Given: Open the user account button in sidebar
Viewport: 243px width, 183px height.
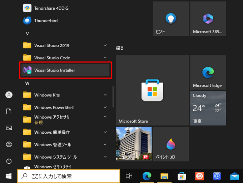Looking at the screenshot, I should pyautogui.click(x=9, y=95).
